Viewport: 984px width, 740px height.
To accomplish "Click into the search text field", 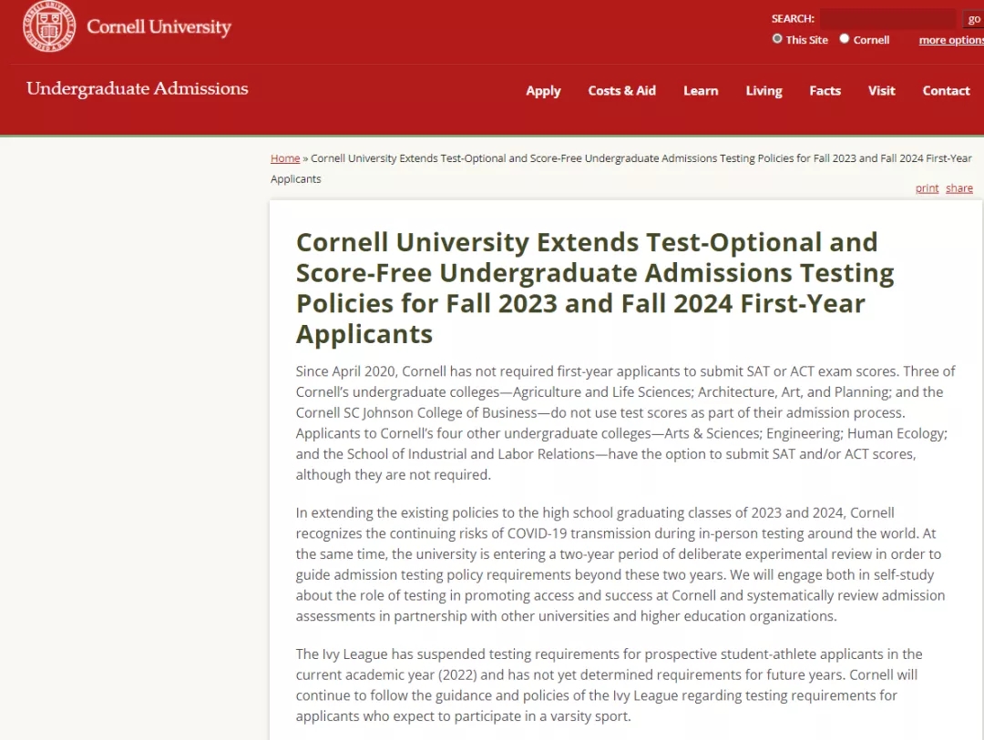I will pyautogui.click(x=887, y=19).
